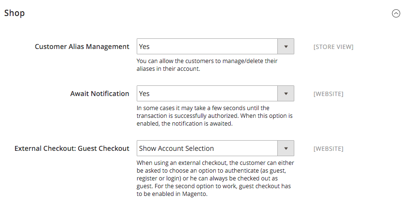This screenshot has height=211, width=415.
Task: Click the Customer Alias Management dropdown arrow
Action: 286,47
